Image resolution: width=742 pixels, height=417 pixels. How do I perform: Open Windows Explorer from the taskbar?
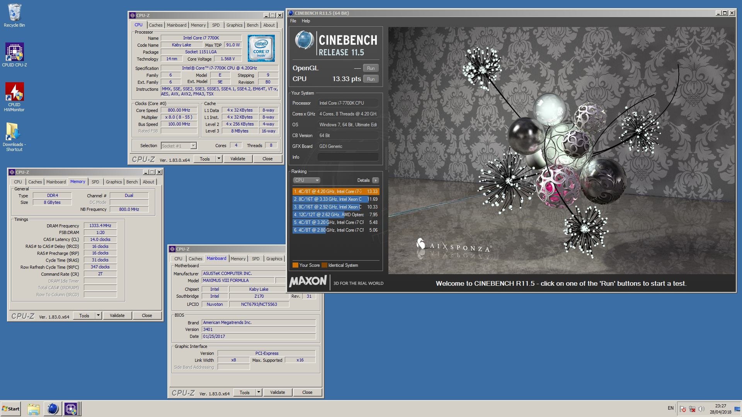click(34, 409)
